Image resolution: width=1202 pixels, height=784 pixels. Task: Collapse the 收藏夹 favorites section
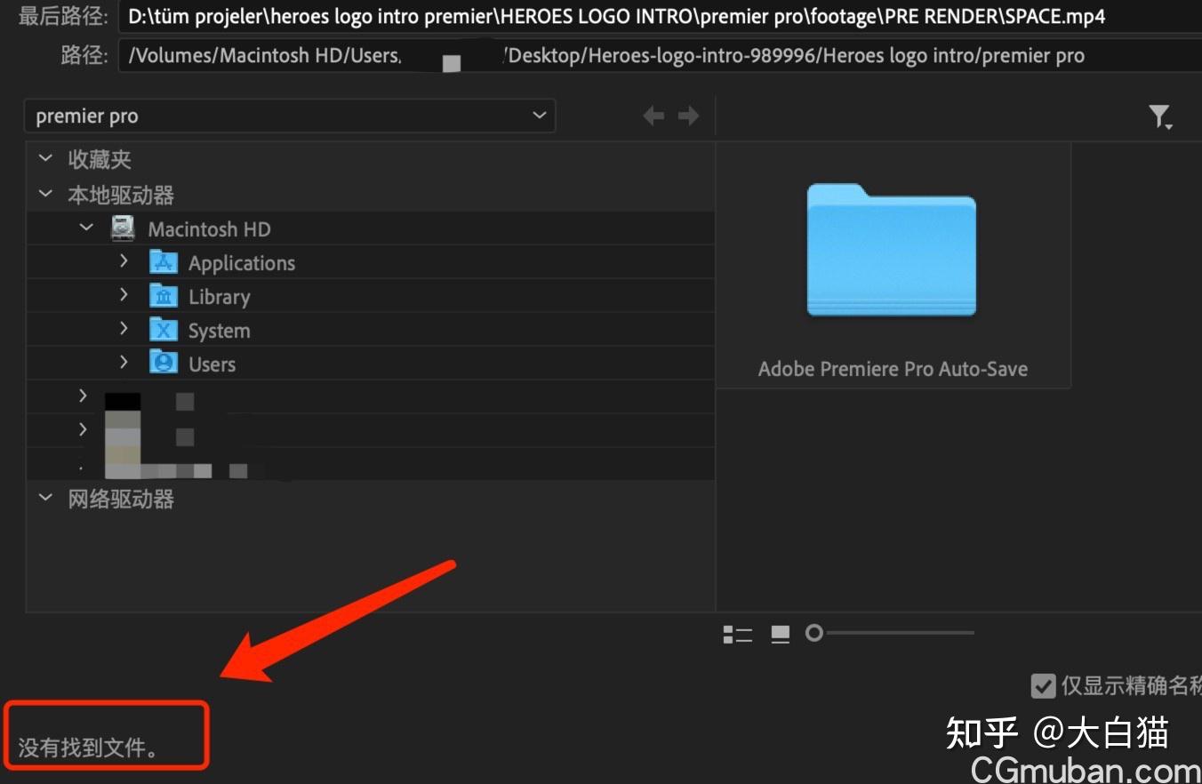point(45,160)
